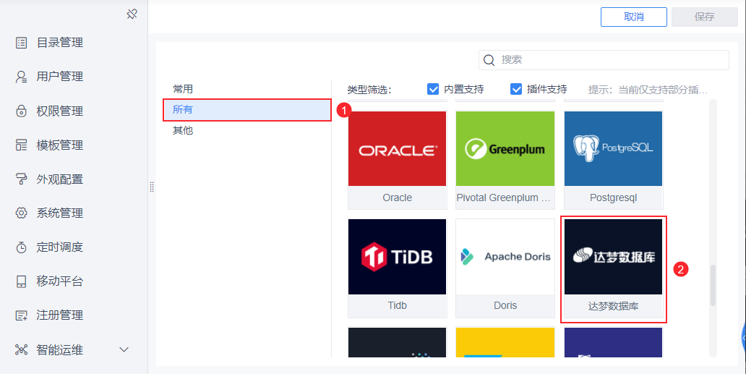The image size is (746, 374).
Task: Go to 权限管理
Action: tap(60, 111)
